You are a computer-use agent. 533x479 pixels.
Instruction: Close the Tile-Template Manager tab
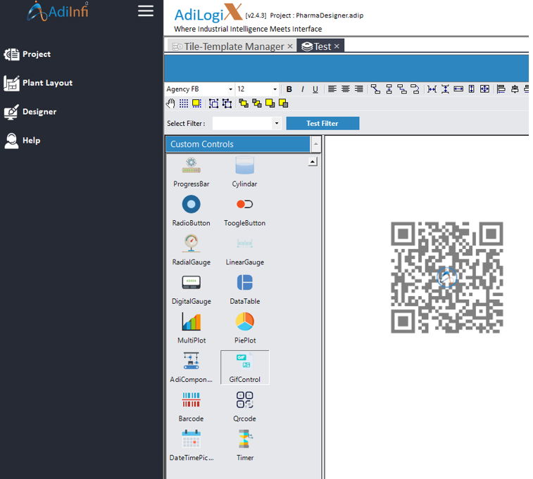point(290,46)
